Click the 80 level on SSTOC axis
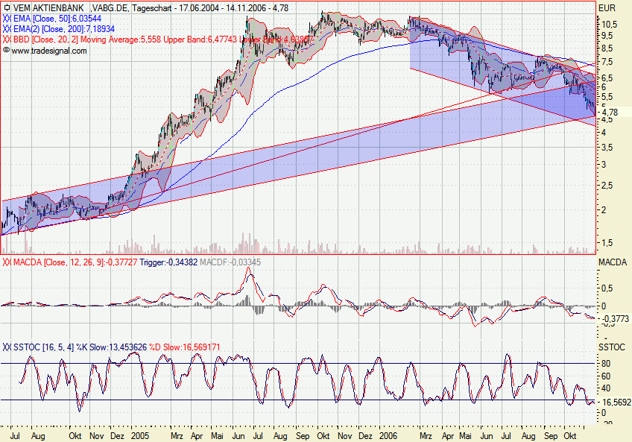This screenshot has width=632, height=442. (x=606, y=364)
